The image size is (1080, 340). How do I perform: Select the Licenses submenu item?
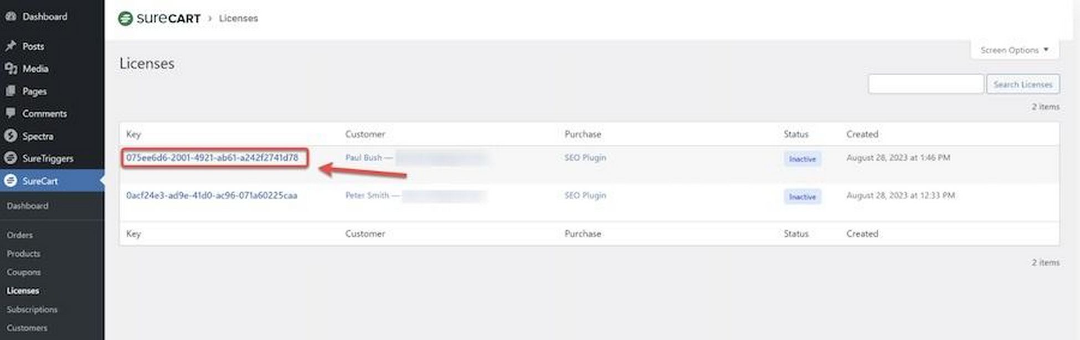click(x=23, y=291)
